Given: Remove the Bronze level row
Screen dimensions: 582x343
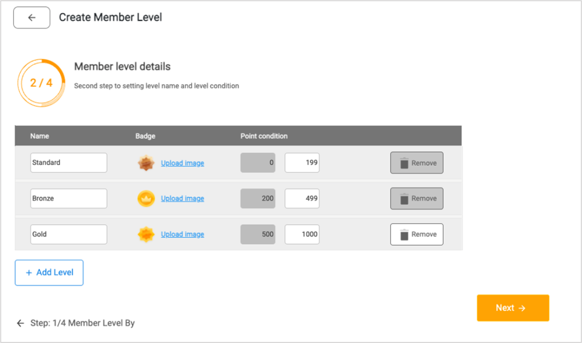Looking at the screenshot, I should point(417,198).
